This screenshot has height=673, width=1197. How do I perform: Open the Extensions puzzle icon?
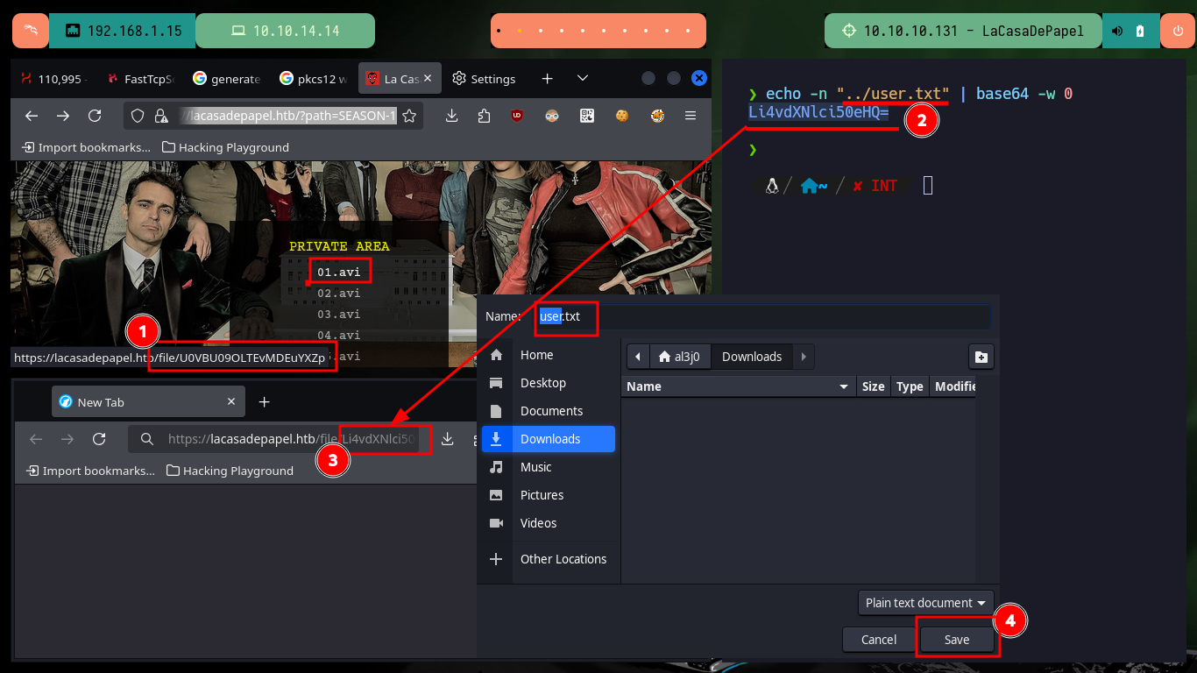[x=484, y=116]
